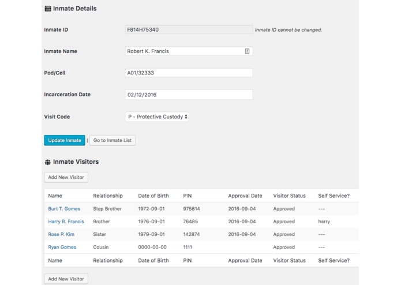Click the header Relationship column label
This screenshot has width=401, height=285.
click(108, 196)
